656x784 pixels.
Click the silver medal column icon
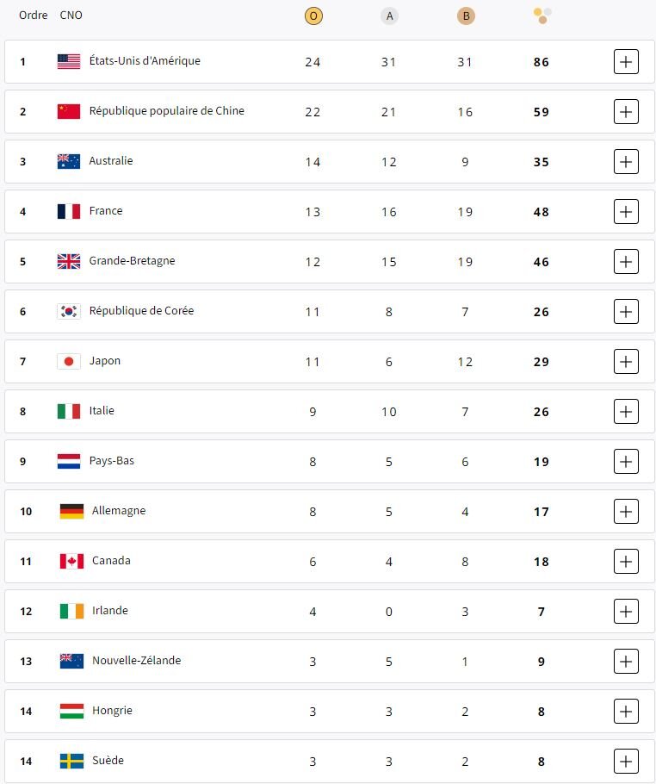click(x=389, y=16)
